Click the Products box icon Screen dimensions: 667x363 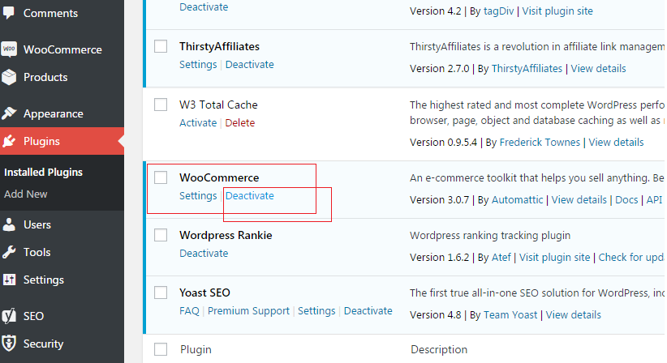point(9,77)
